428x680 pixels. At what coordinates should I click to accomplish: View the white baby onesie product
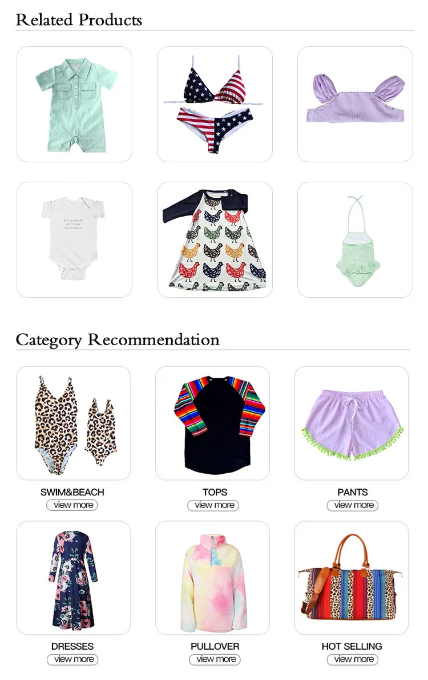tap(75, 239)
